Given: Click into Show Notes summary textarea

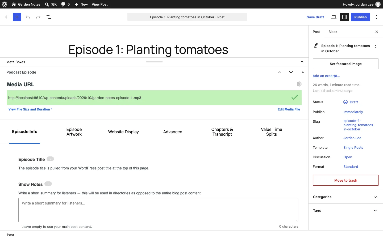Looking at the screenshot, I should [x=158, y=210].
